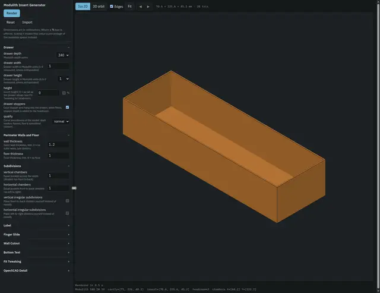This screenshot has width=380, height=293.
Task: Click the right arrow rotate icon
Action: point(148,7)
